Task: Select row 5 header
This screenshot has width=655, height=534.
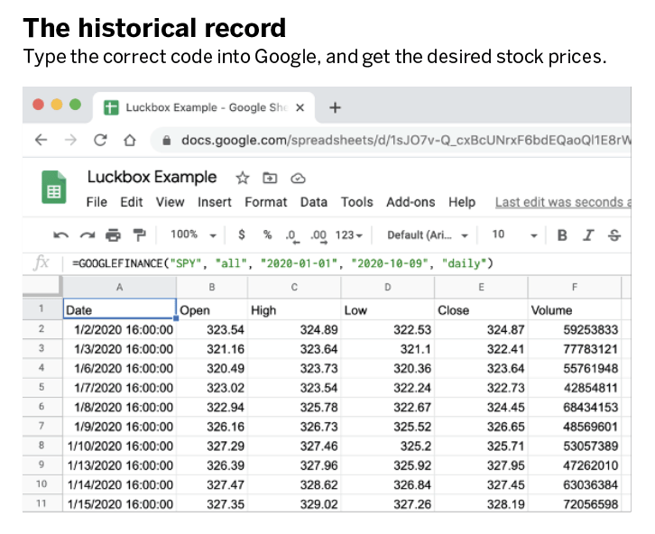Action: (x=42, y=387)
